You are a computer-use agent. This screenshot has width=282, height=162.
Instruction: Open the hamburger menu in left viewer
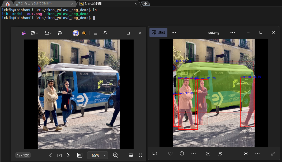(96, 33)
